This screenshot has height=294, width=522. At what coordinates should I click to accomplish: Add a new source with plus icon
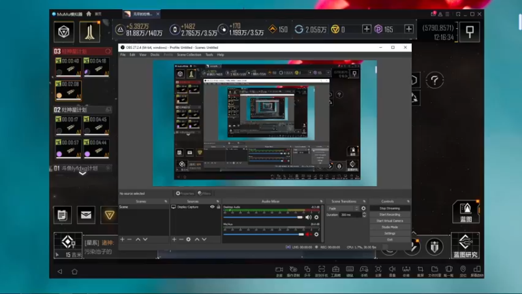(174, 239)
